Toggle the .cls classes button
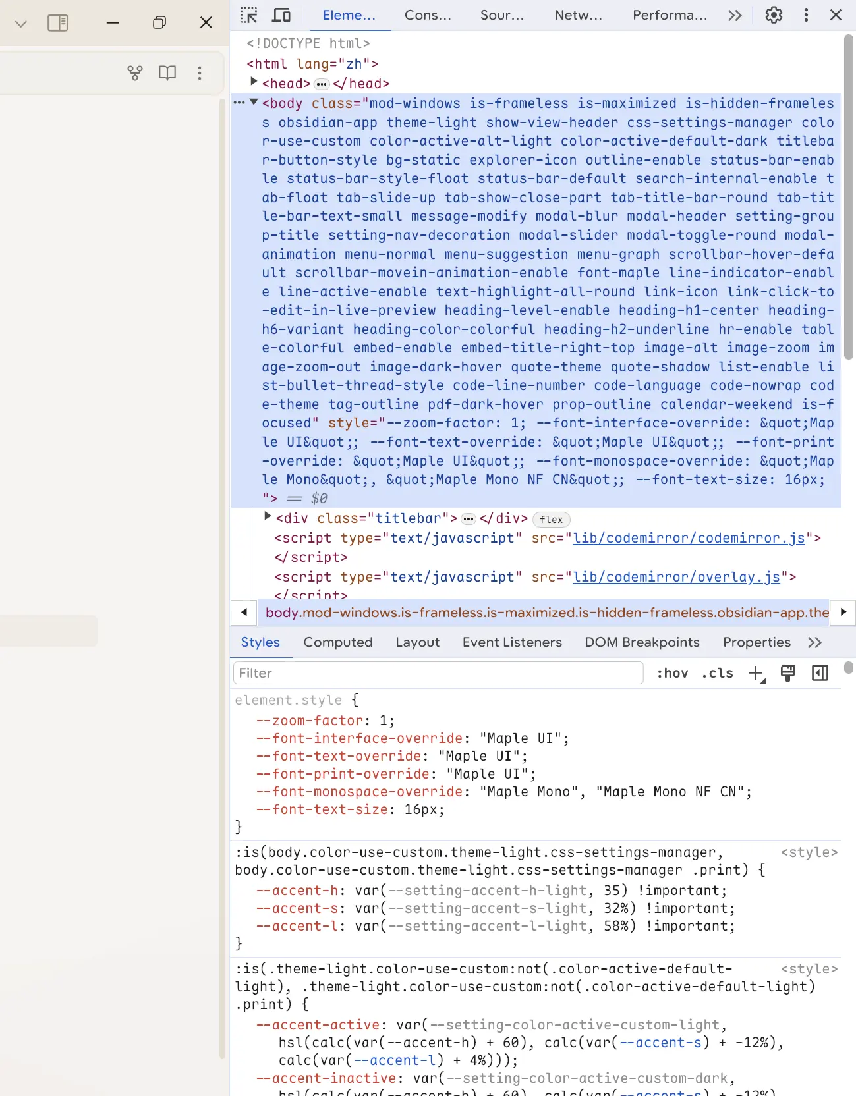The width and height of the screenshot is (856, 1096). coord(718,673)
